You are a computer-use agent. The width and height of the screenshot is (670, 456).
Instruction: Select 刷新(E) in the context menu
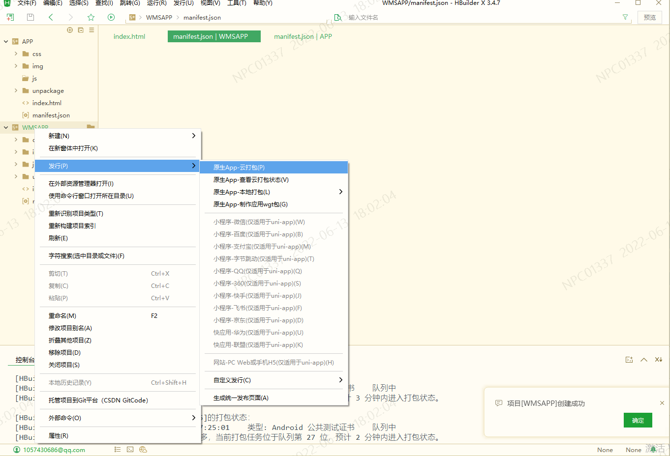(118, 238)
